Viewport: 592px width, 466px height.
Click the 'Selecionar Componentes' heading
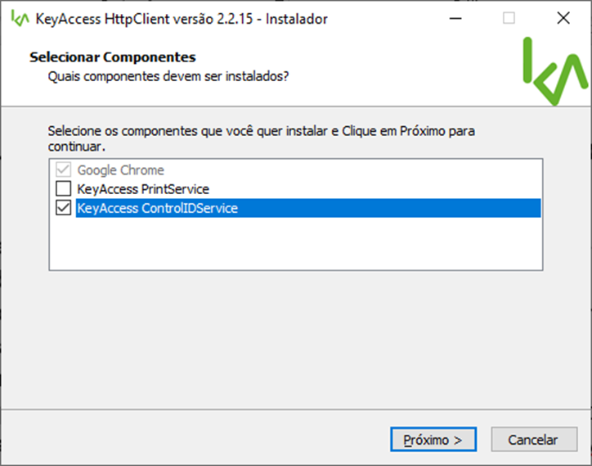(x=113, y=57)
